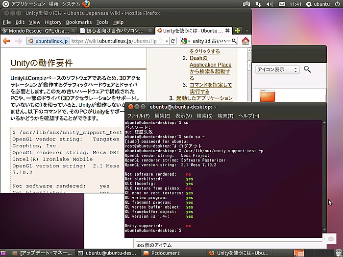Open the mail envelope indicator
Viewport: 343px width, 257px height.
(x=282, y=4)
